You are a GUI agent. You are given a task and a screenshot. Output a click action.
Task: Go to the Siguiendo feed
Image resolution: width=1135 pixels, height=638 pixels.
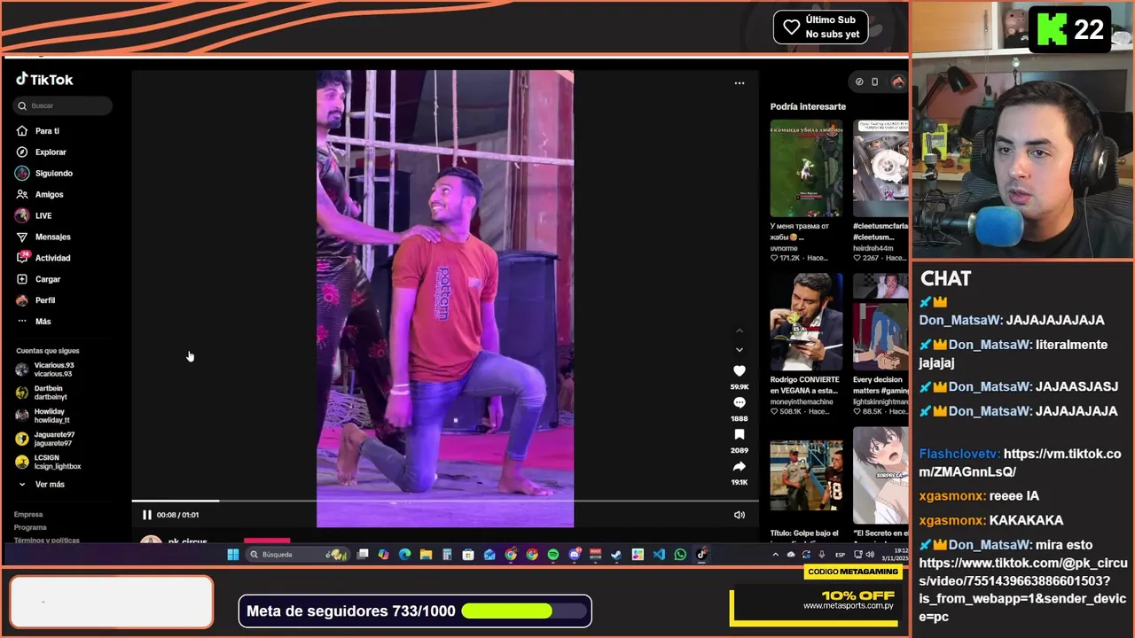44,174
